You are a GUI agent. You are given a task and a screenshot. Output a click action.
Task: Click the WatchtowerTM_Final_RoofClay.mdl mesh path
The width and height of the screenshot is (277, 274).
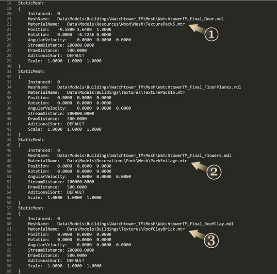(145, 224)
